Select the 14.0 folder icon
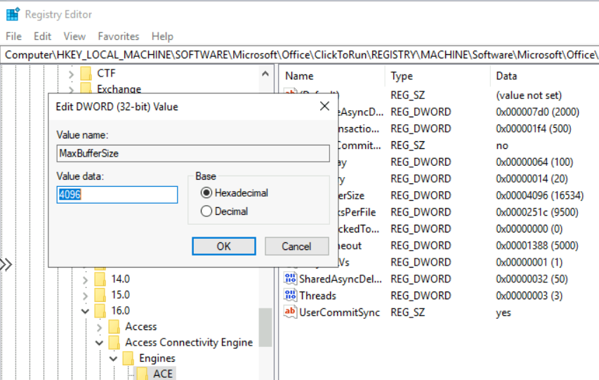Screen dimensions: 599x380 tap(100, 279)
